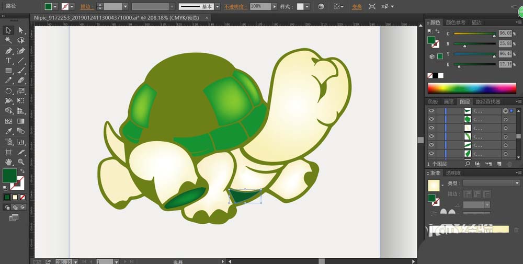Choose the Eyedropper tool
This screenshot has height=264, width=523.
click(9, 131)
